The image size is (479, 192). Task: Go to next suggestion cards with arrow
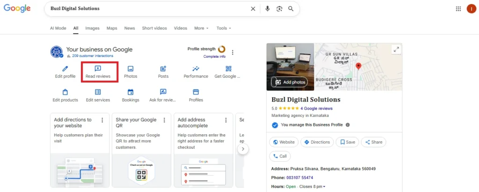click(243, 149)
